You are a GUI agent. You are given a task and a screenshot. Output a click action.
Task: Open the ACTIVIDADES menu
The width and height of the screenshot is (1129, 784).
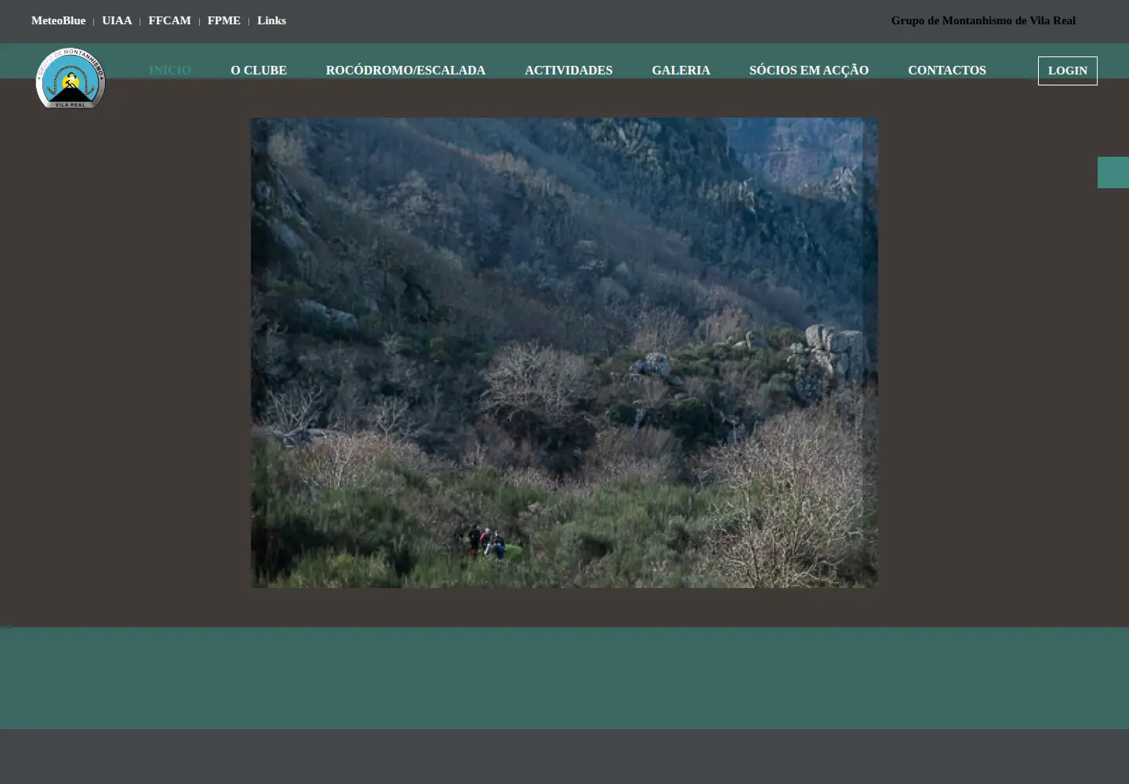point(568,71)
